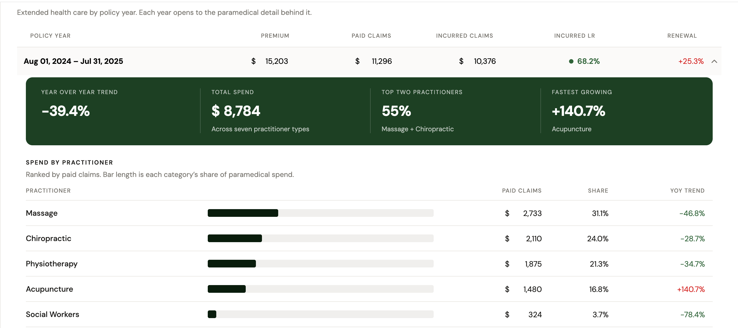
Task: Click the Social Workers paid claims 324
Action: pyautogui.click(x=535, y=315)
